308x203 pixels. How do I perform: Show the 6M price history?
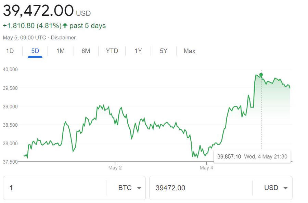tap(86, 51)
